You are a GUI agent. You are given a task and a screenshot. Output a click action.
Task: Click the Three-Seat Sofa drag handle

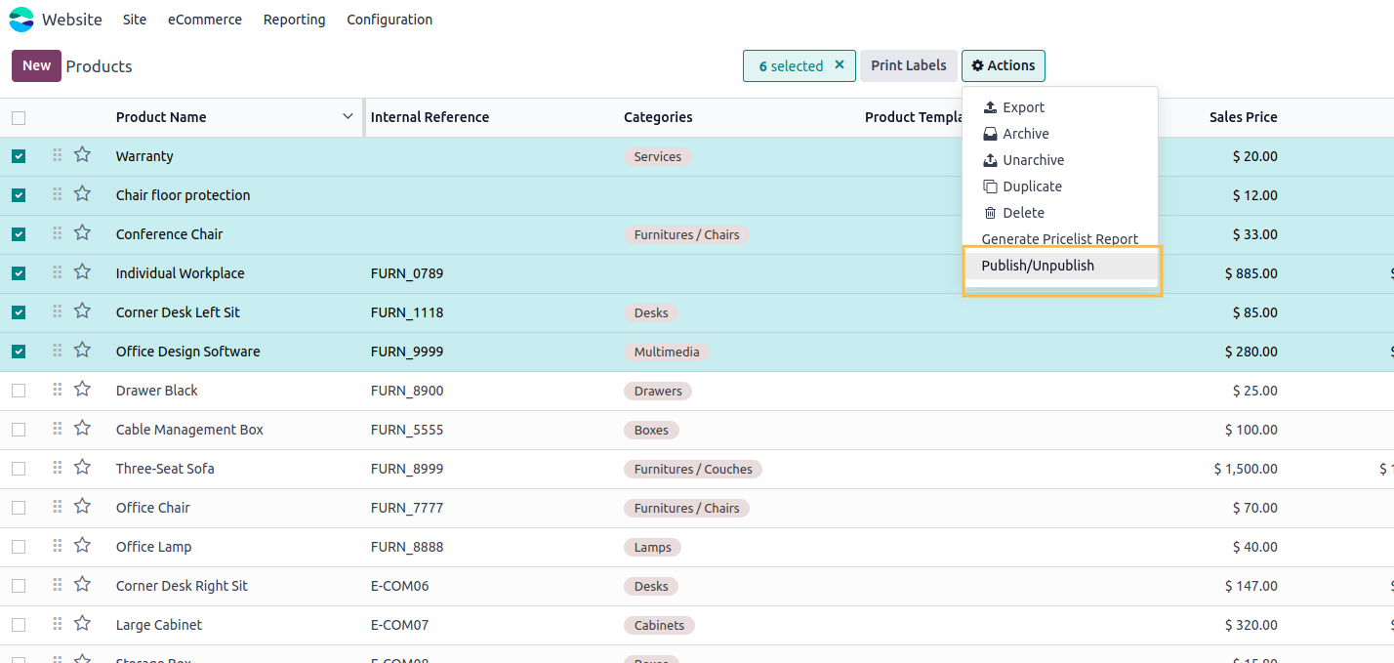pos(58,468)
